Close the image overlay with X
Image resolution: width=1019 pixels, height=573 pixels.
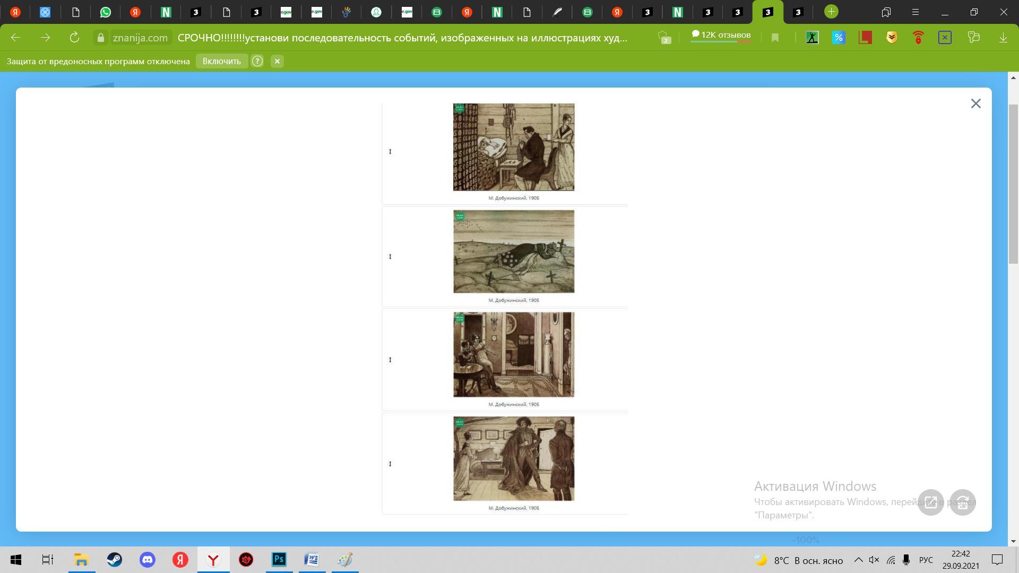975,103
